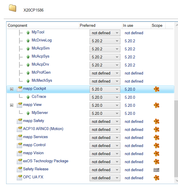
Task: Open the McDriveLog preferred version dropdown
Action: pyautogui.click(x=105, y=41)
